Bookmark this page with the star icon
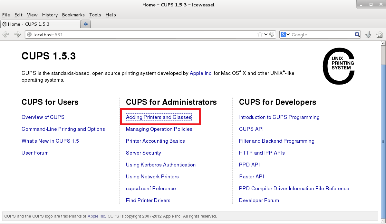 click(260, 34)
